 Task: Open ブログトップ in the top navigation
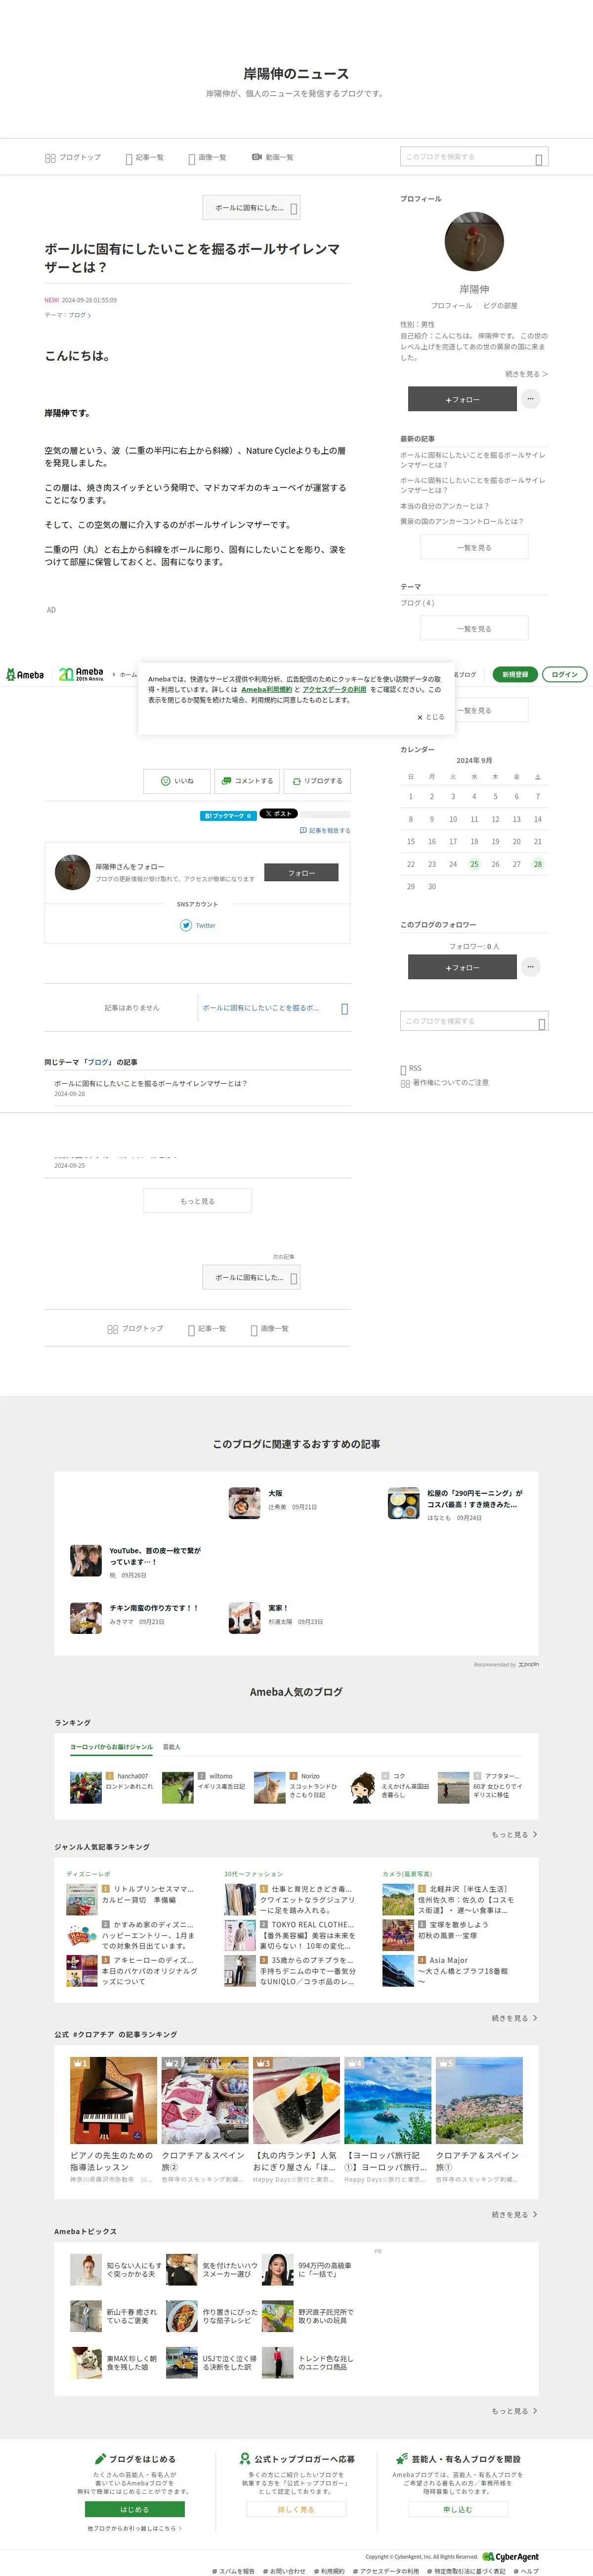click(72, 157)
